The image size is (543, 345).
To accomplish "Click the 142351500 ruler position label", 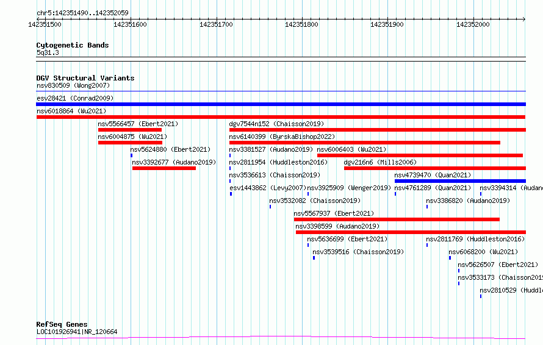I will (x=45, y=24).
